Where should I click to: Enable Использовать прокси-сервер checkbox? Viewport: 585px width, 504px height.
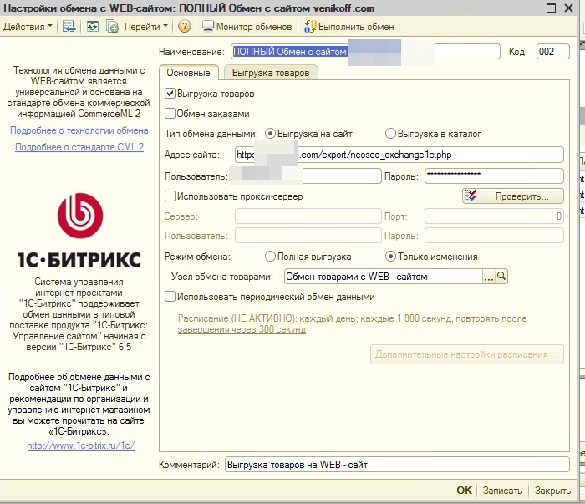(170, 196)
